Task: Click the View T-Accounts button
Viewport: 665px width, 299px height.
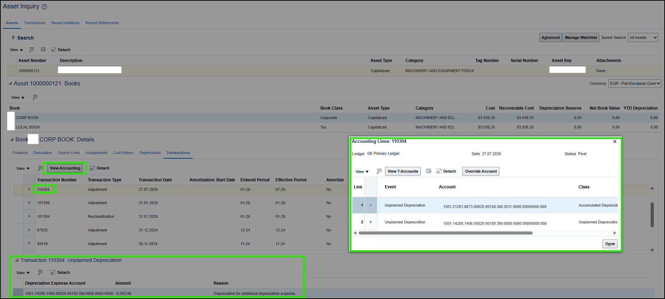Action: (x=403, y=171)
